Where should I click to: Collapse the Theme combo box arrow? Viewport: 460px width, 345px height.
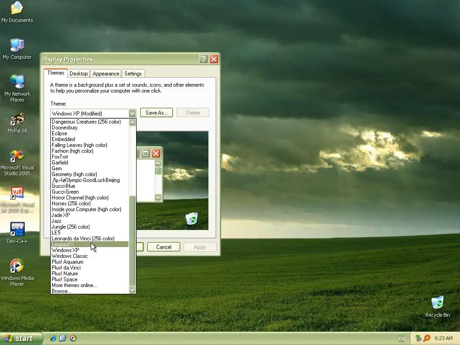click(x=133, y=113)
